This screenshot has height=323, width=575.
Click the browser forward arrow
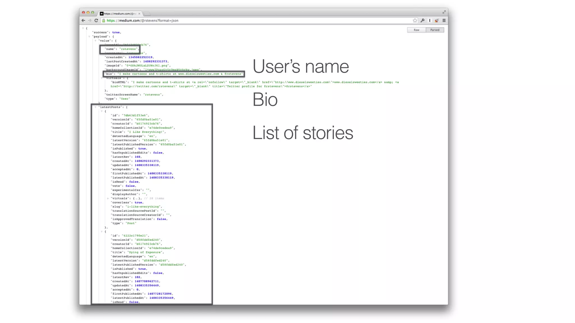pyautogui.click(x=90, y=20)
